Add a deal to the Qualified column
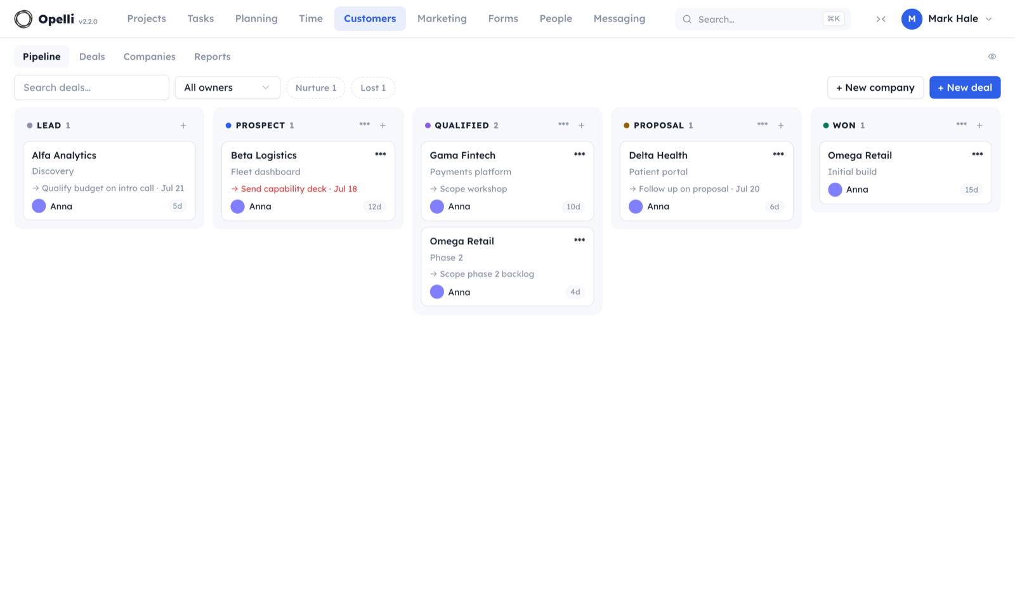This screenshot has width=1015, height=606. 581,126
